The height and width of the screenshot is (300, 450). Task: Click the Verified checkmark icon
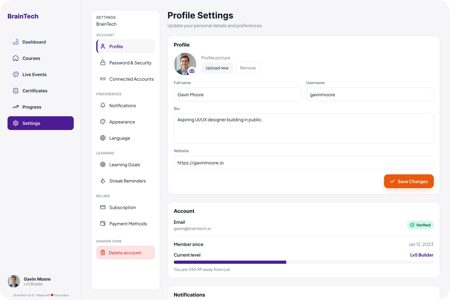coord(412,225)
